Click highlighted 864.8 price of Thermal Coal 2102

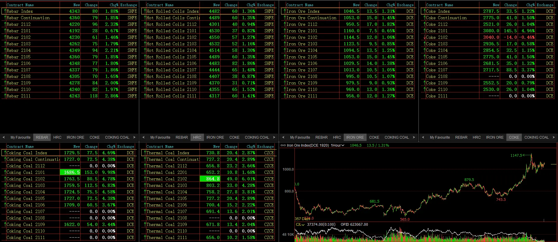210,179
